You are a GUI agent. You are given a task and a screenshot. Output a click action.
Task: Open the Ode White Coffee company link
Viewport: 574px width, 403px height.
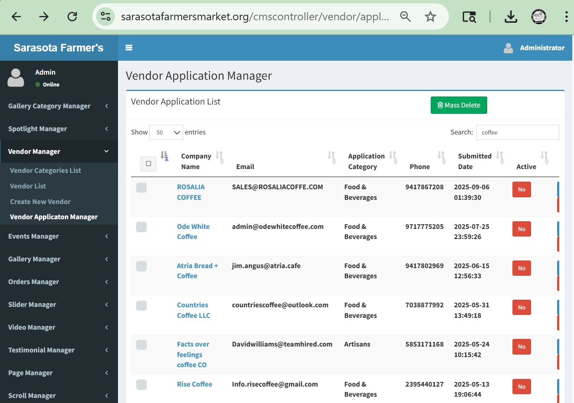point(193,231)
